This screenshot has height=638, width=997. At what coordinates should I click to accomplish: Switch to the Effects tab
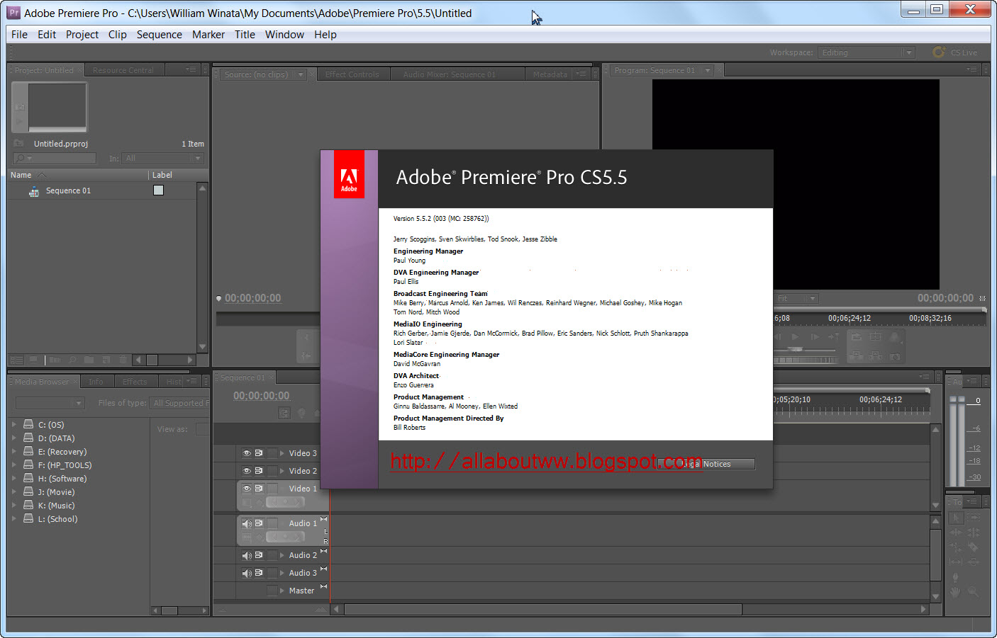pos(135,382)
